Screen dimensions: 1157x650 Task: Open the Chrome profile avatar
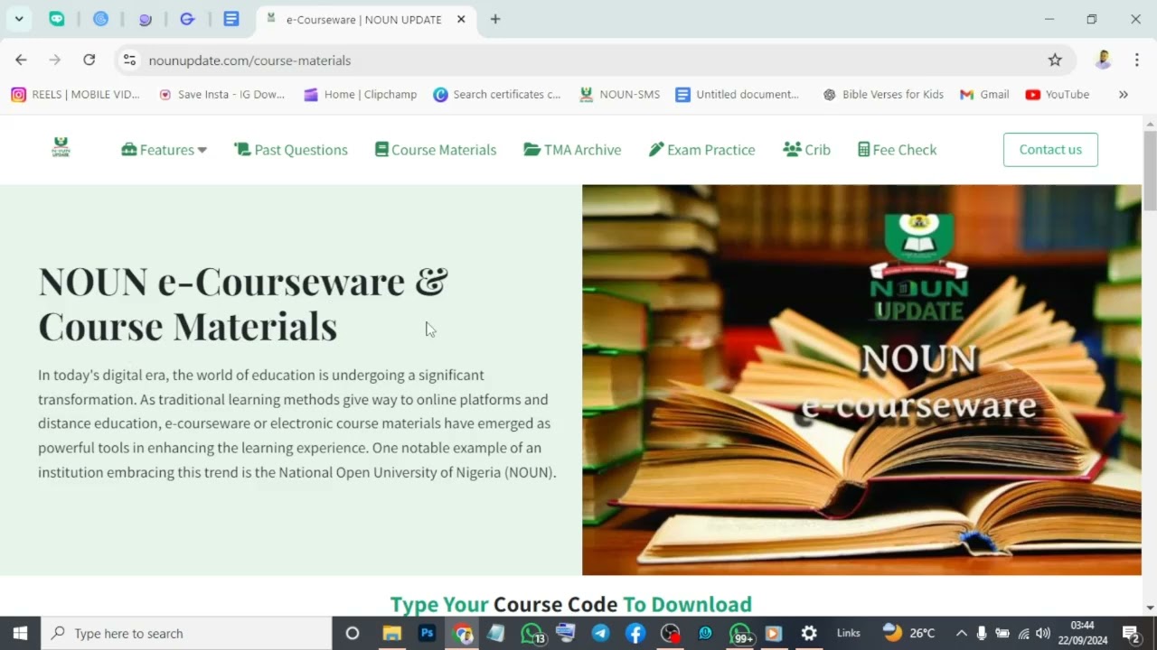click(x=1103, y=60)
